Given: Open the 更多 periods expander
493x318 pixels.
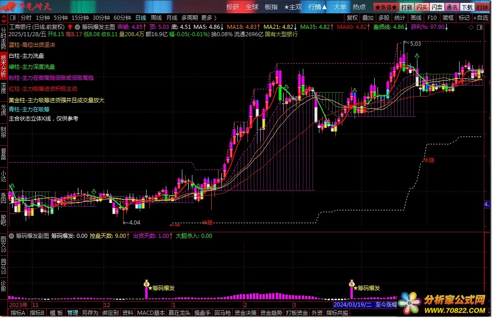Looking at the screenshot, I should [x=209, y=17].
